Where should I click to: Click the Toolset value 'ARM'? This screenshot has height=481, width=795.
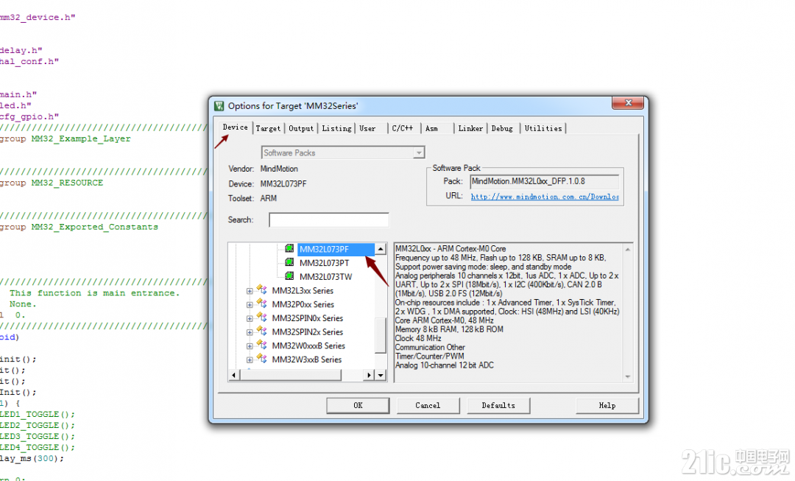(x=268, y=198)
